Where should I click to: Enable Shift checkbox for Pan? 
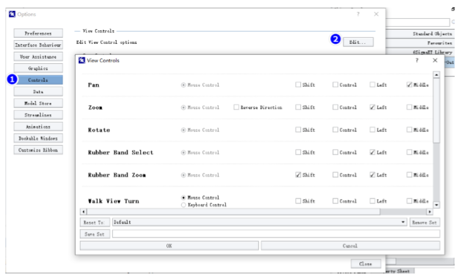[x=298, y=85]
